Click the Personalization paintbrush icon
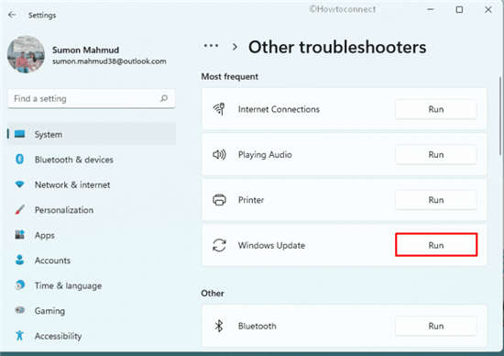This screenshot has width=504, height=356. click(19, 209)
